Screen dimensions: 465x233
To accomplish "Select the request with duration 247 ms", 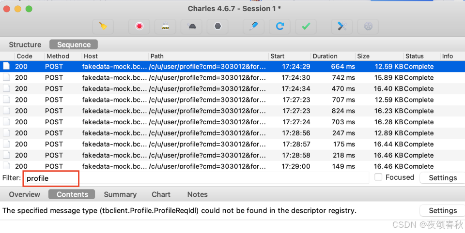I will coord(232,133).
